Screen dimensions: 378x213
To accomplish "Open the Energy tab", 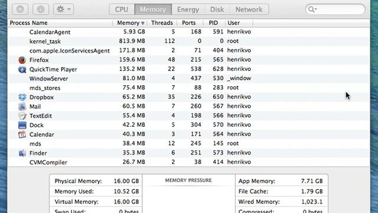I will point(188,9).
